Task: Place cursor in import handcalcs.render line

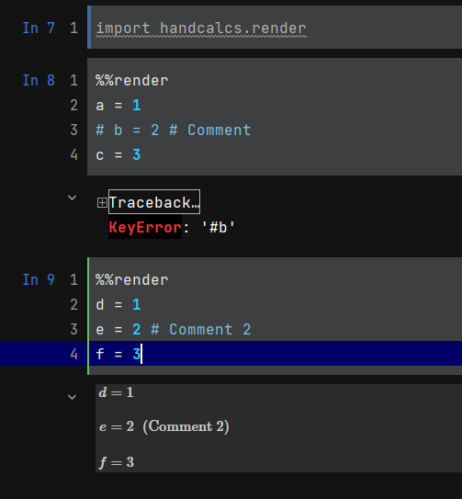Action: point(201,28)
